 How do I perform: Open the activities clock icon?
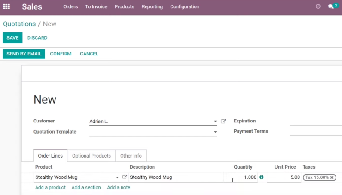tap(318, 6)
